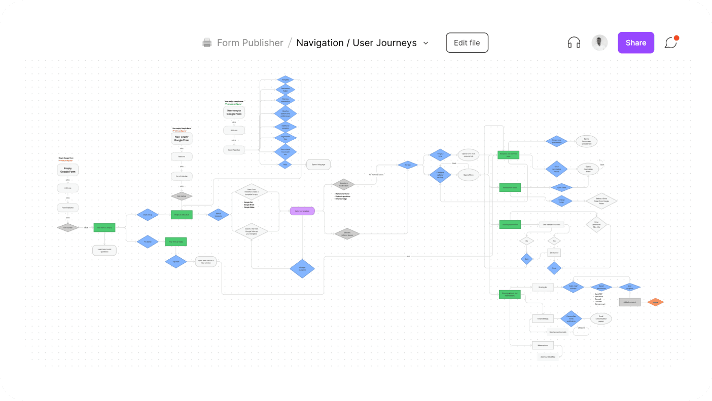712x401 pixels.
Task: Select the orange diamond node
Action: (x=655, y=302)
